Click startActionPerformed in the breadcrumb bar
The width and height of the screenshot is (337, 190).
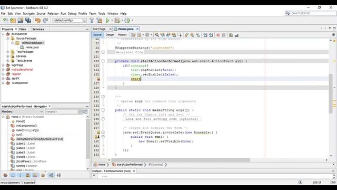[130, 165]
